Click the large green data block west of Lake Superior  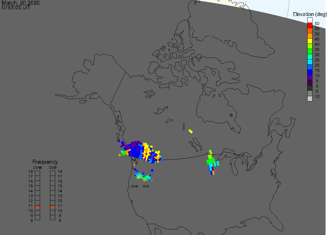(211, 161)
